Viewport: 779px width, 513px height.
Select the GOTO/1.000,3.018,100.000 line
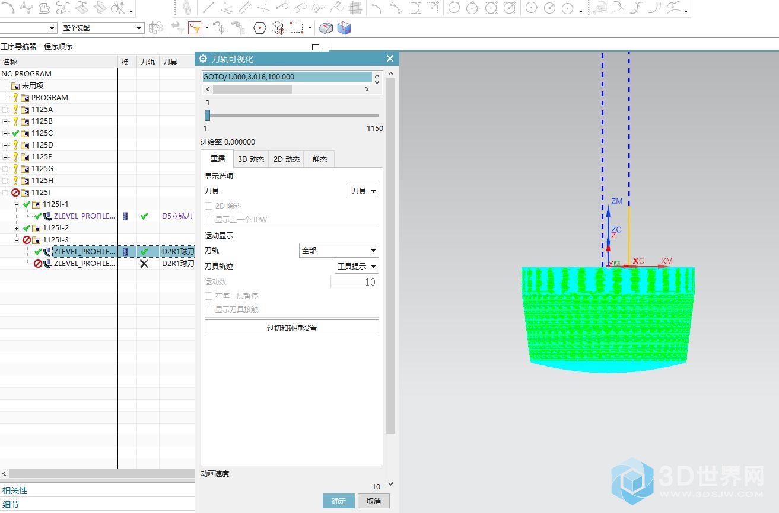point(287,76)
